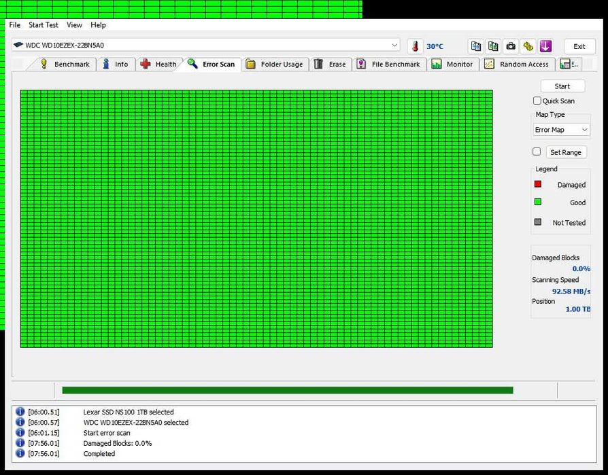The width and height of the screenshot is (608, 475).
Task: Open the yellow options tool icon
Action: (x=528, y=46)
